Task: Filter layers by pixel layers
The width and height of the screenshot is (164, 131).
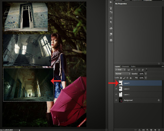Action: click(x=129, y=70)
